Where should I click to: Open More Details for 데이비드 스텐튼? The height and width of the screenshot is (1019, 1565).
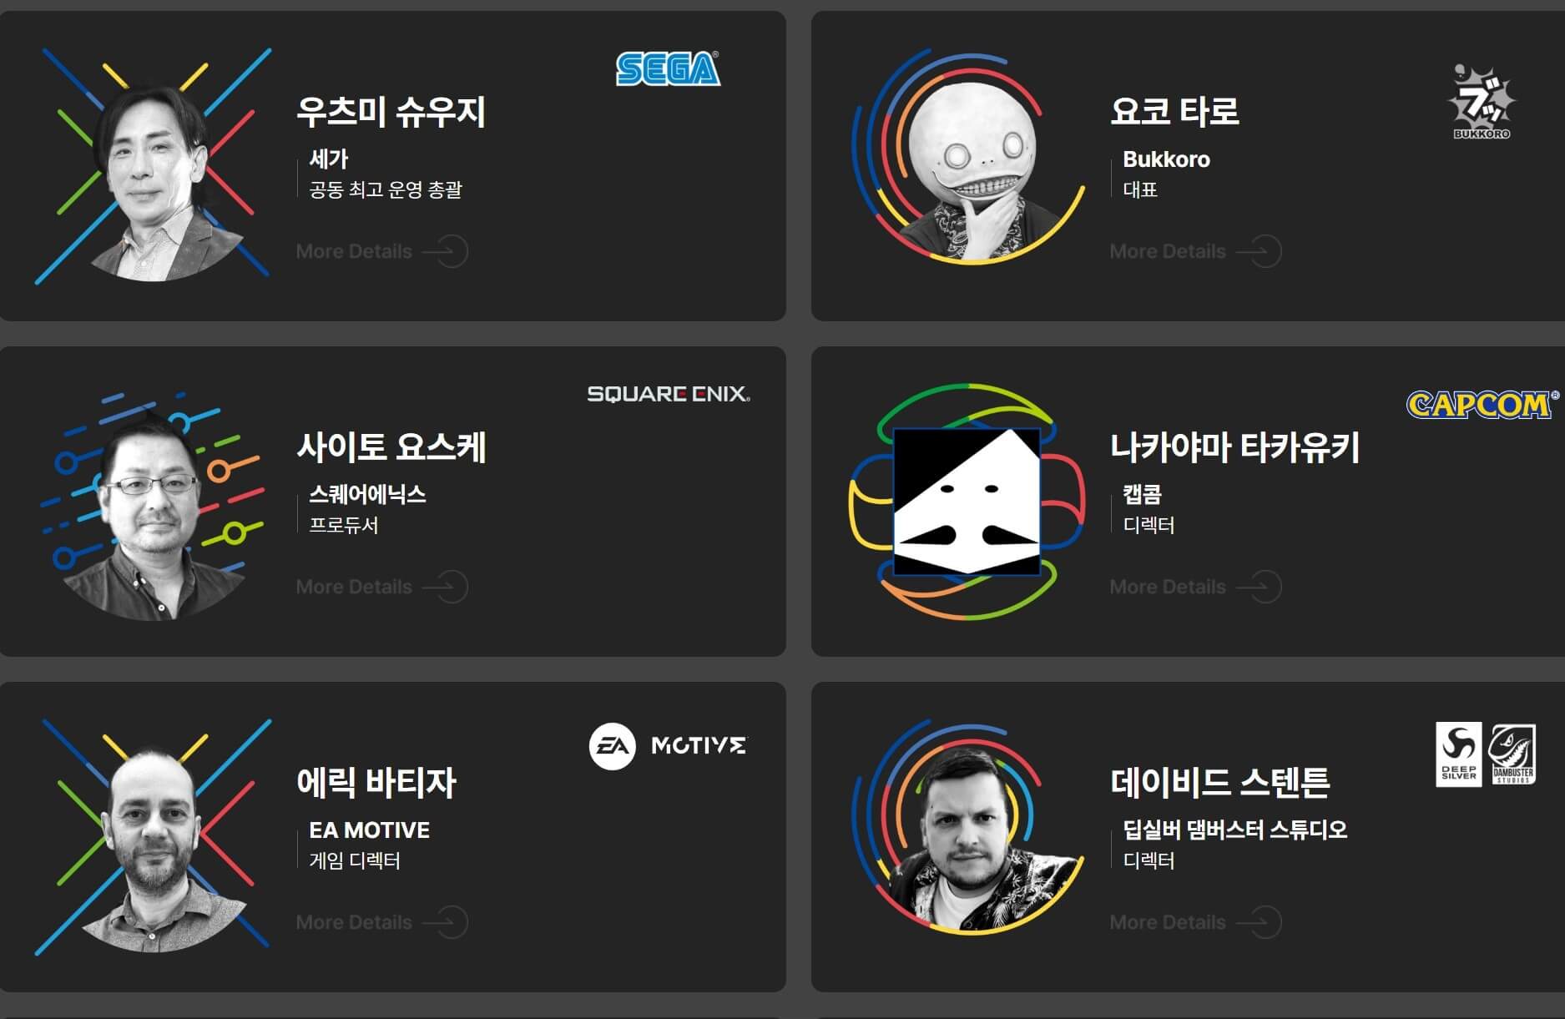pyautogui.click(x=1195, y=922)
